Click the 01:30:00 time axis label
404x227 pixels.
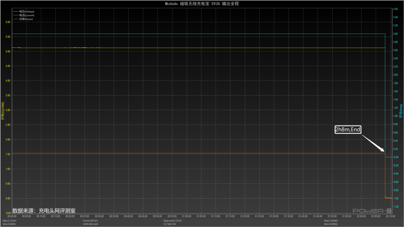pyautogui.click(x=274, y=216)
